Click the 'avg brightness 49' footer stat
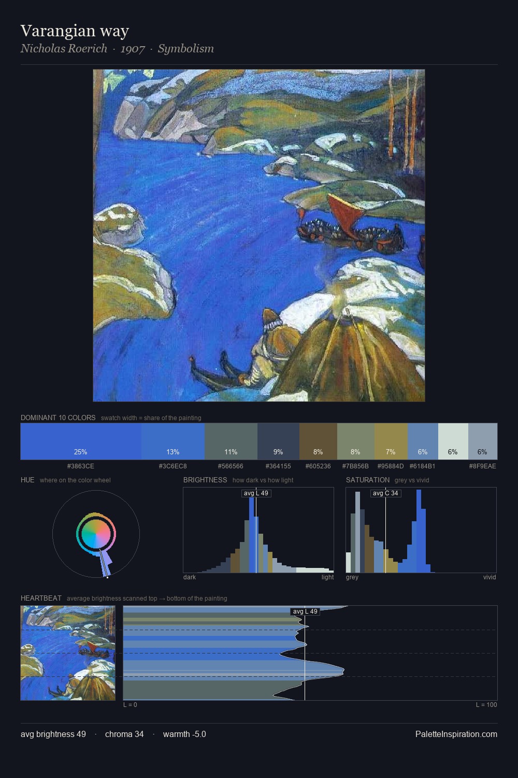The image size is (518, 778). (x=53, y=734)
